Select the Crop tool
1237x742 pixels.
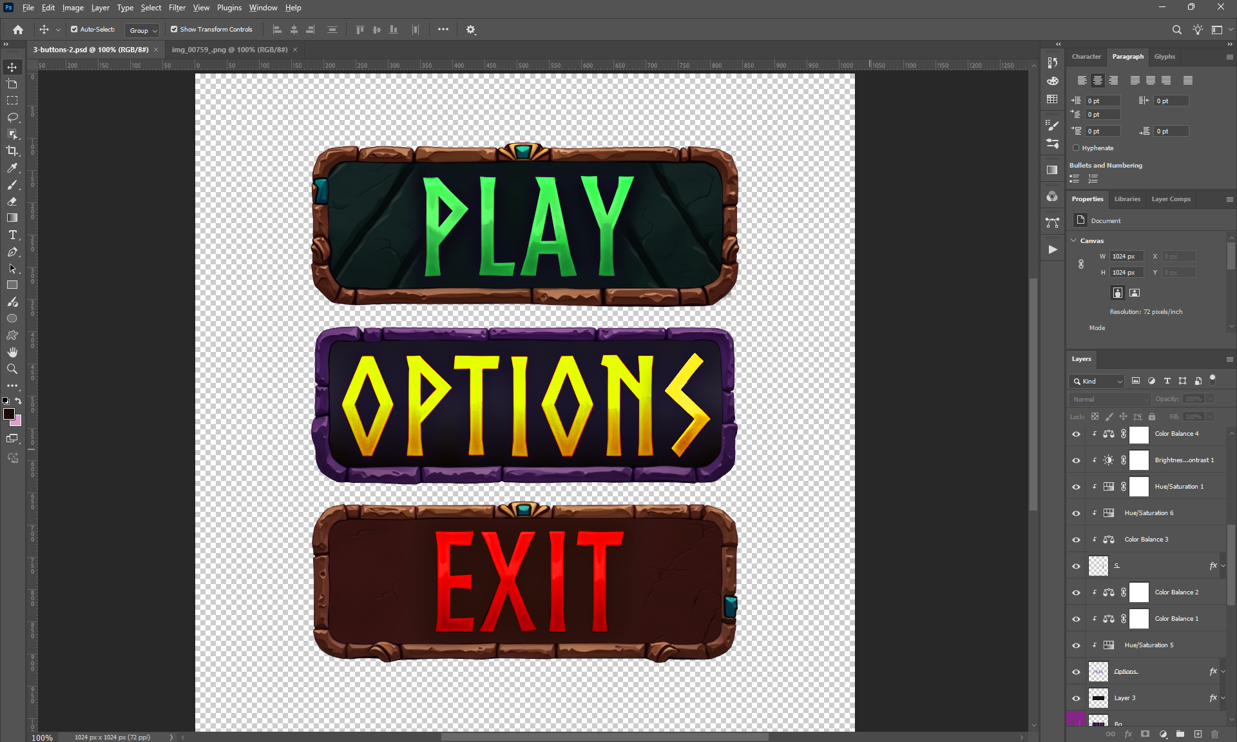(x=12, y=151)
